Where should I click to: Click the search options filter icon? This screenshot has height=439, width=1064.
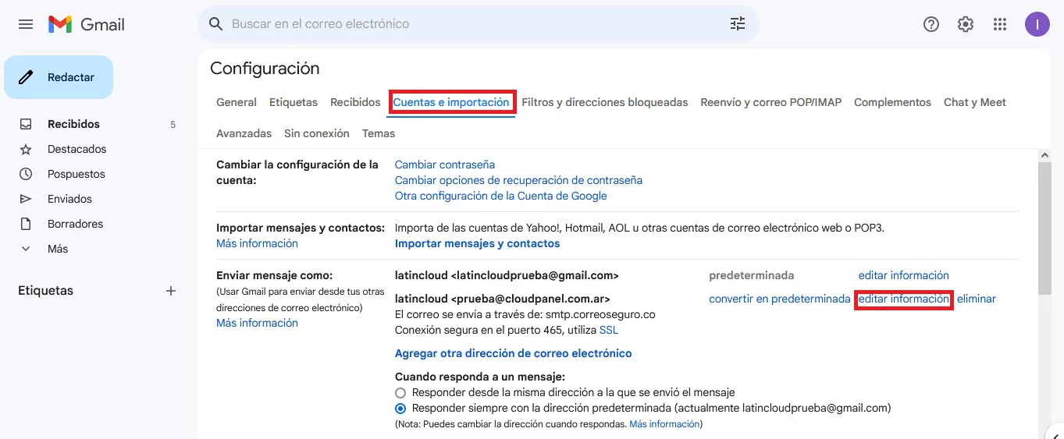(x=737, y=24)
